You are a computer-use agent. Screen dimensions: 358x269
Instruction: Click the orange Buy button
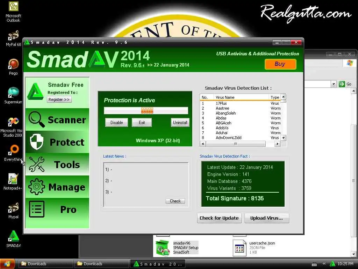coord(280,64)
